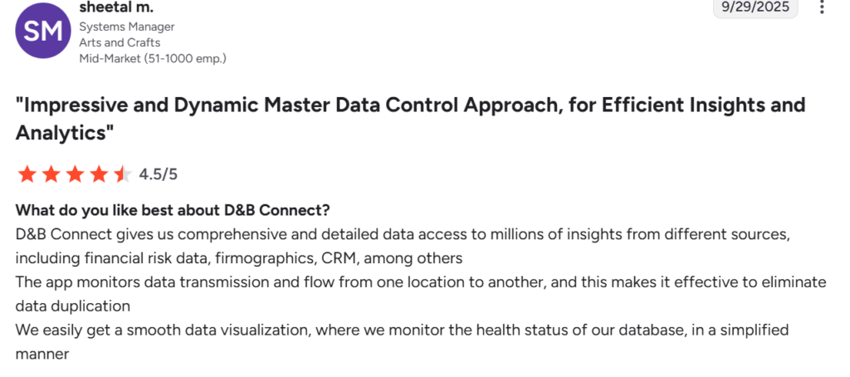Open the three-dot more options menu
This screenshot has height=377, width=850.
click(x=822, y=7)
